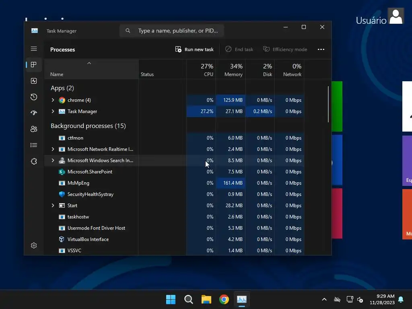Click the Microsoft.SharePoint process icon

62,172
